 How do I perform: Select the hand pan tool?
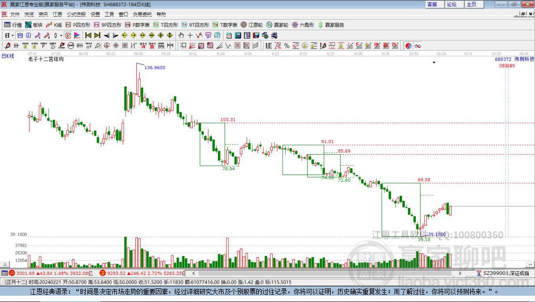pyautogui.click(x=181, y=36)
